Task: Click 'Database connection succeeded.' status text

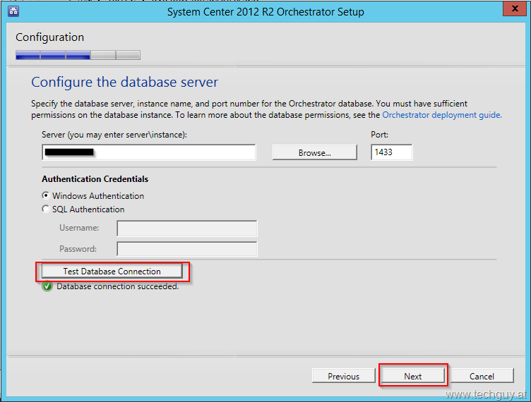Action: [117, 286]
